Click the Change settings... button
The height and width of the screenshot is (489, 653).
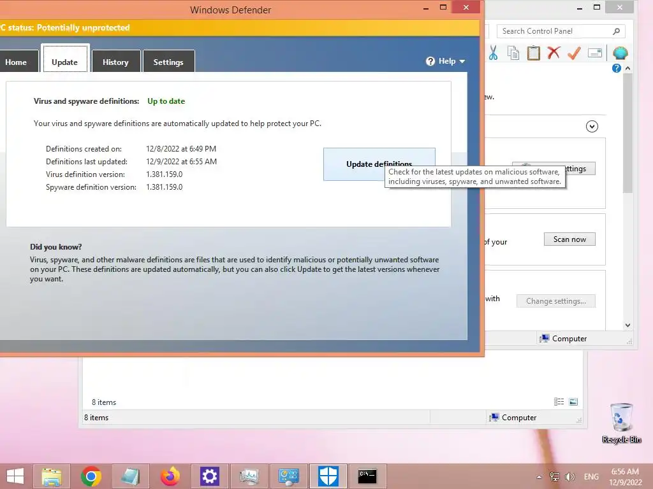556,301
